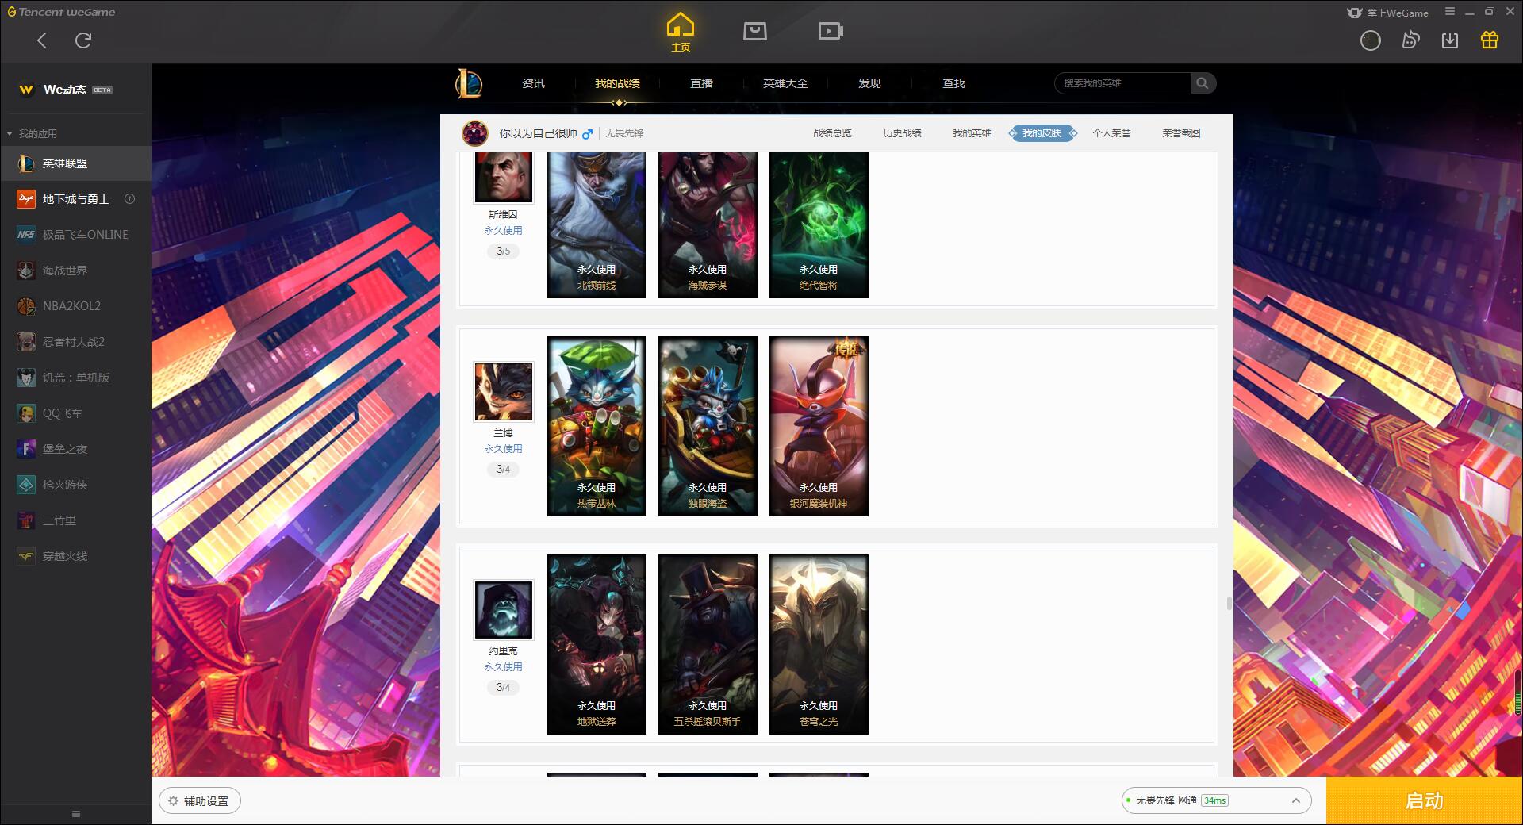Select 三竹里 in sidebar

pos(75,520)
